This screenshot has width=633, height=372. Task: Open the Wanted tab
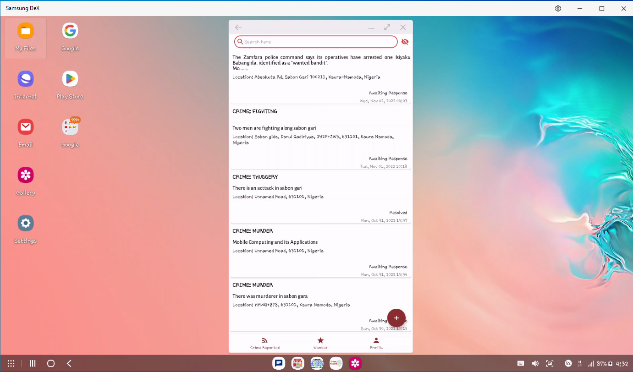[320, 343]
